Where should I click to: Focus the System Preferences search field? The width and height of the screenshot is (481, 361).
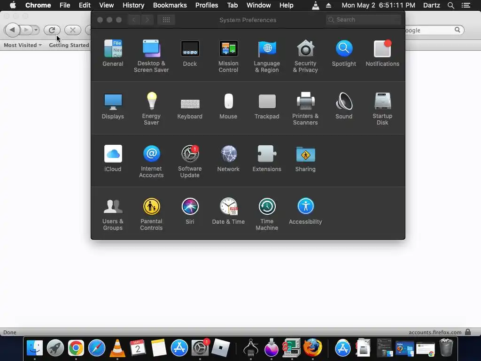(364, 20)
